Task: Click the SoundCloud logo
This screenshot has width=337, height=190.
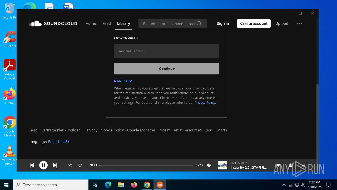Action: (53, 23)
